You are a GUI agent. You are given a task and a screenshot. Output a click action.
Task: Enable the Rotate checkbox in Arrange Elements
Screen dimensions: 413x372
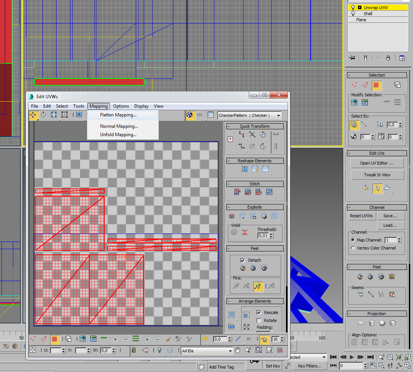click(x=259, y=320)
